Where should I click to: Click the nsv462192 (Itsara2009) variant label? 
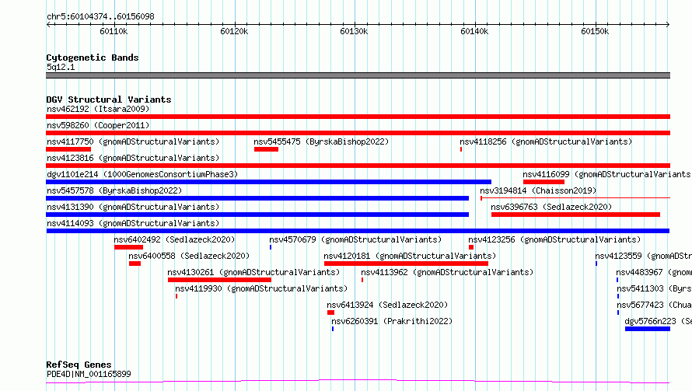coord(98,109)
